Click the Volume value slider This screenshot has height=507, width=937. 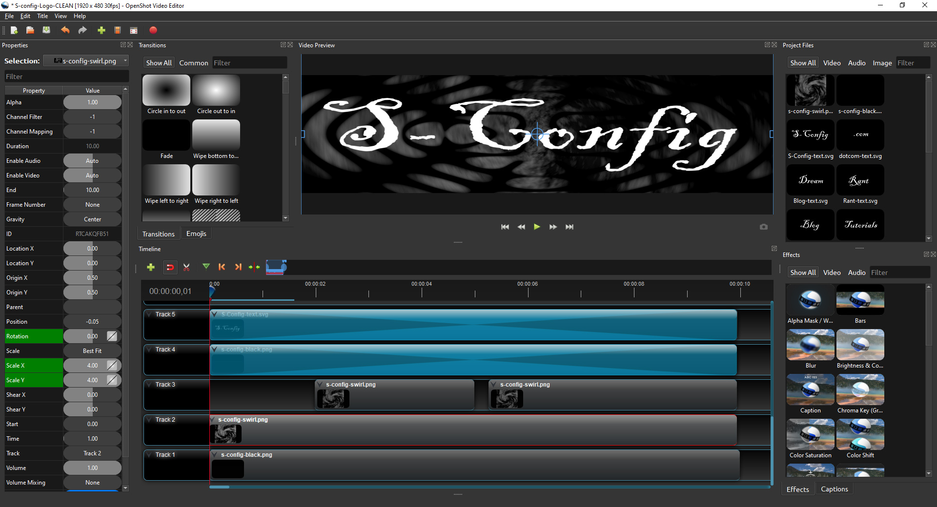[92, 468]
